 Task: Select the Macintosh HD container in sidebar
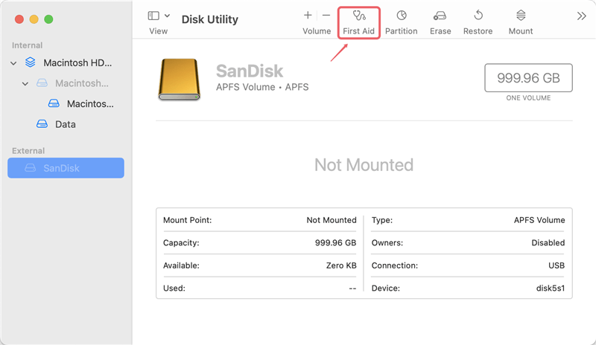coord(66,62)
